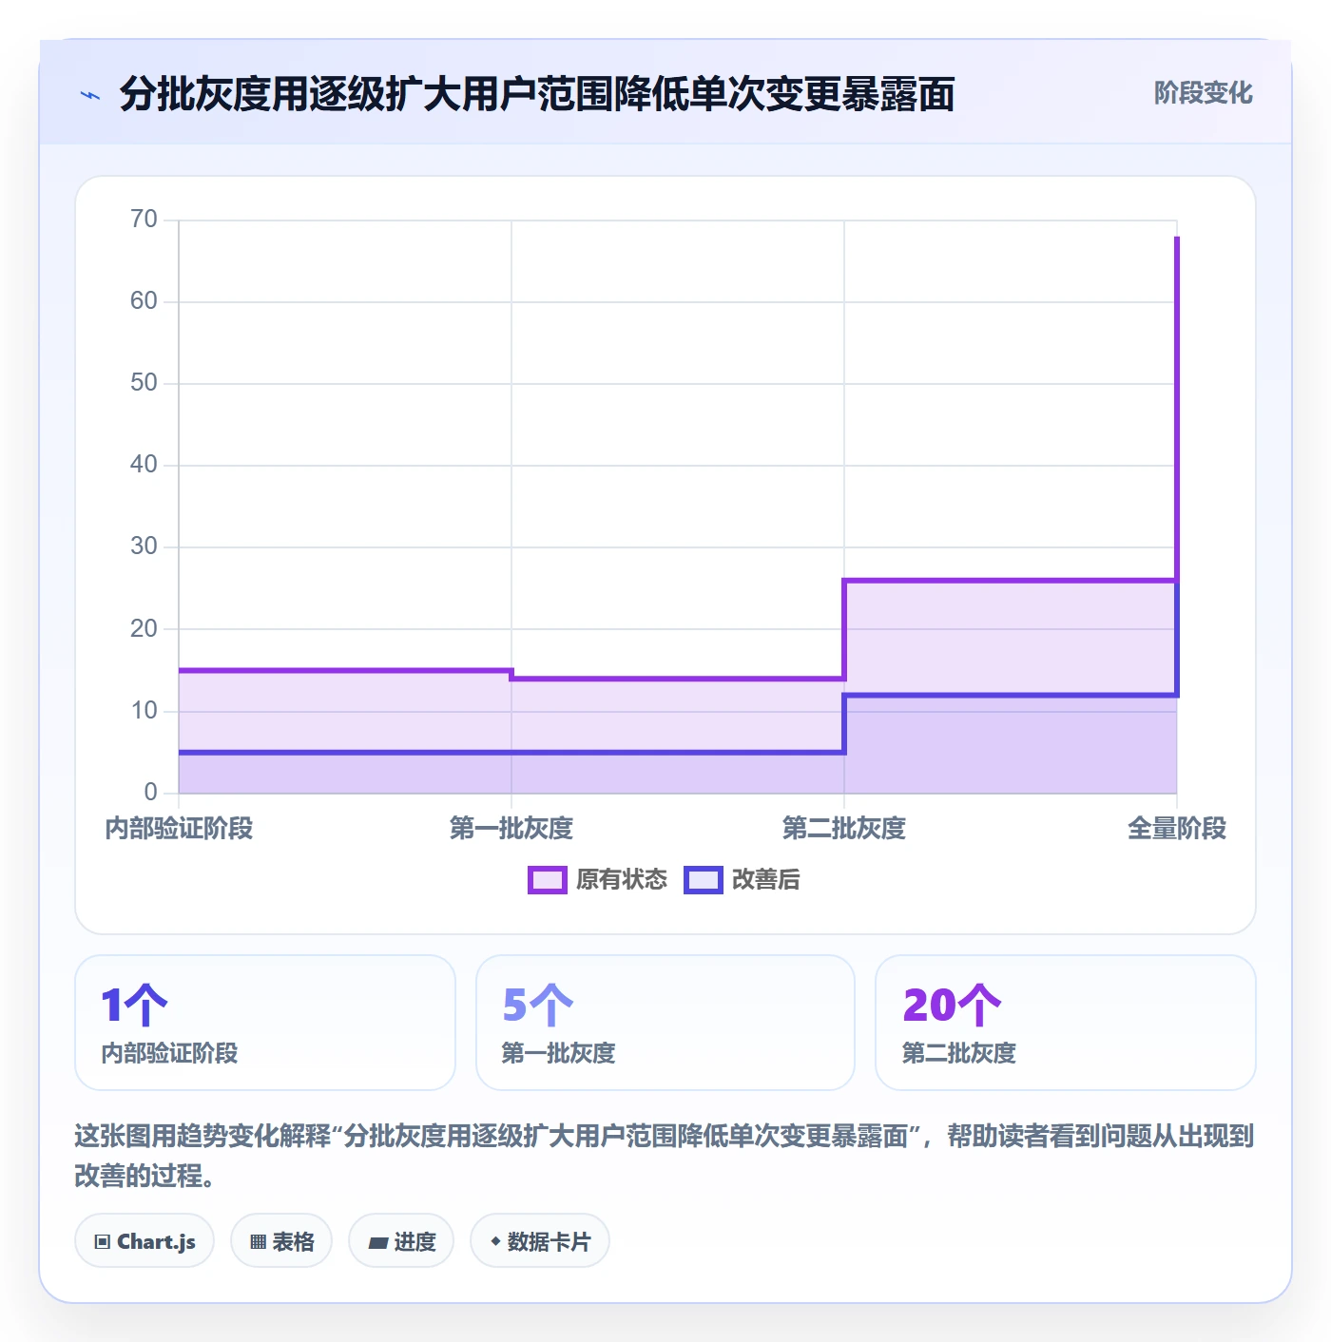Click the lightning icon beside the title
The width and height of the screenshot is (1331, 1342).
(90, 95)
